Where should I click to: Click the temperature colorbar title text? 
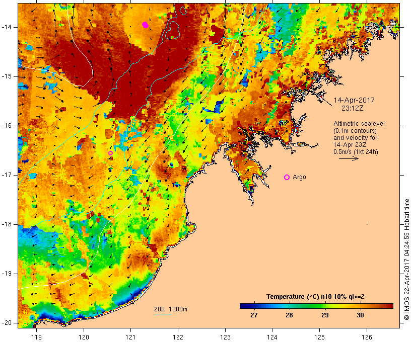tap(315, 297)
